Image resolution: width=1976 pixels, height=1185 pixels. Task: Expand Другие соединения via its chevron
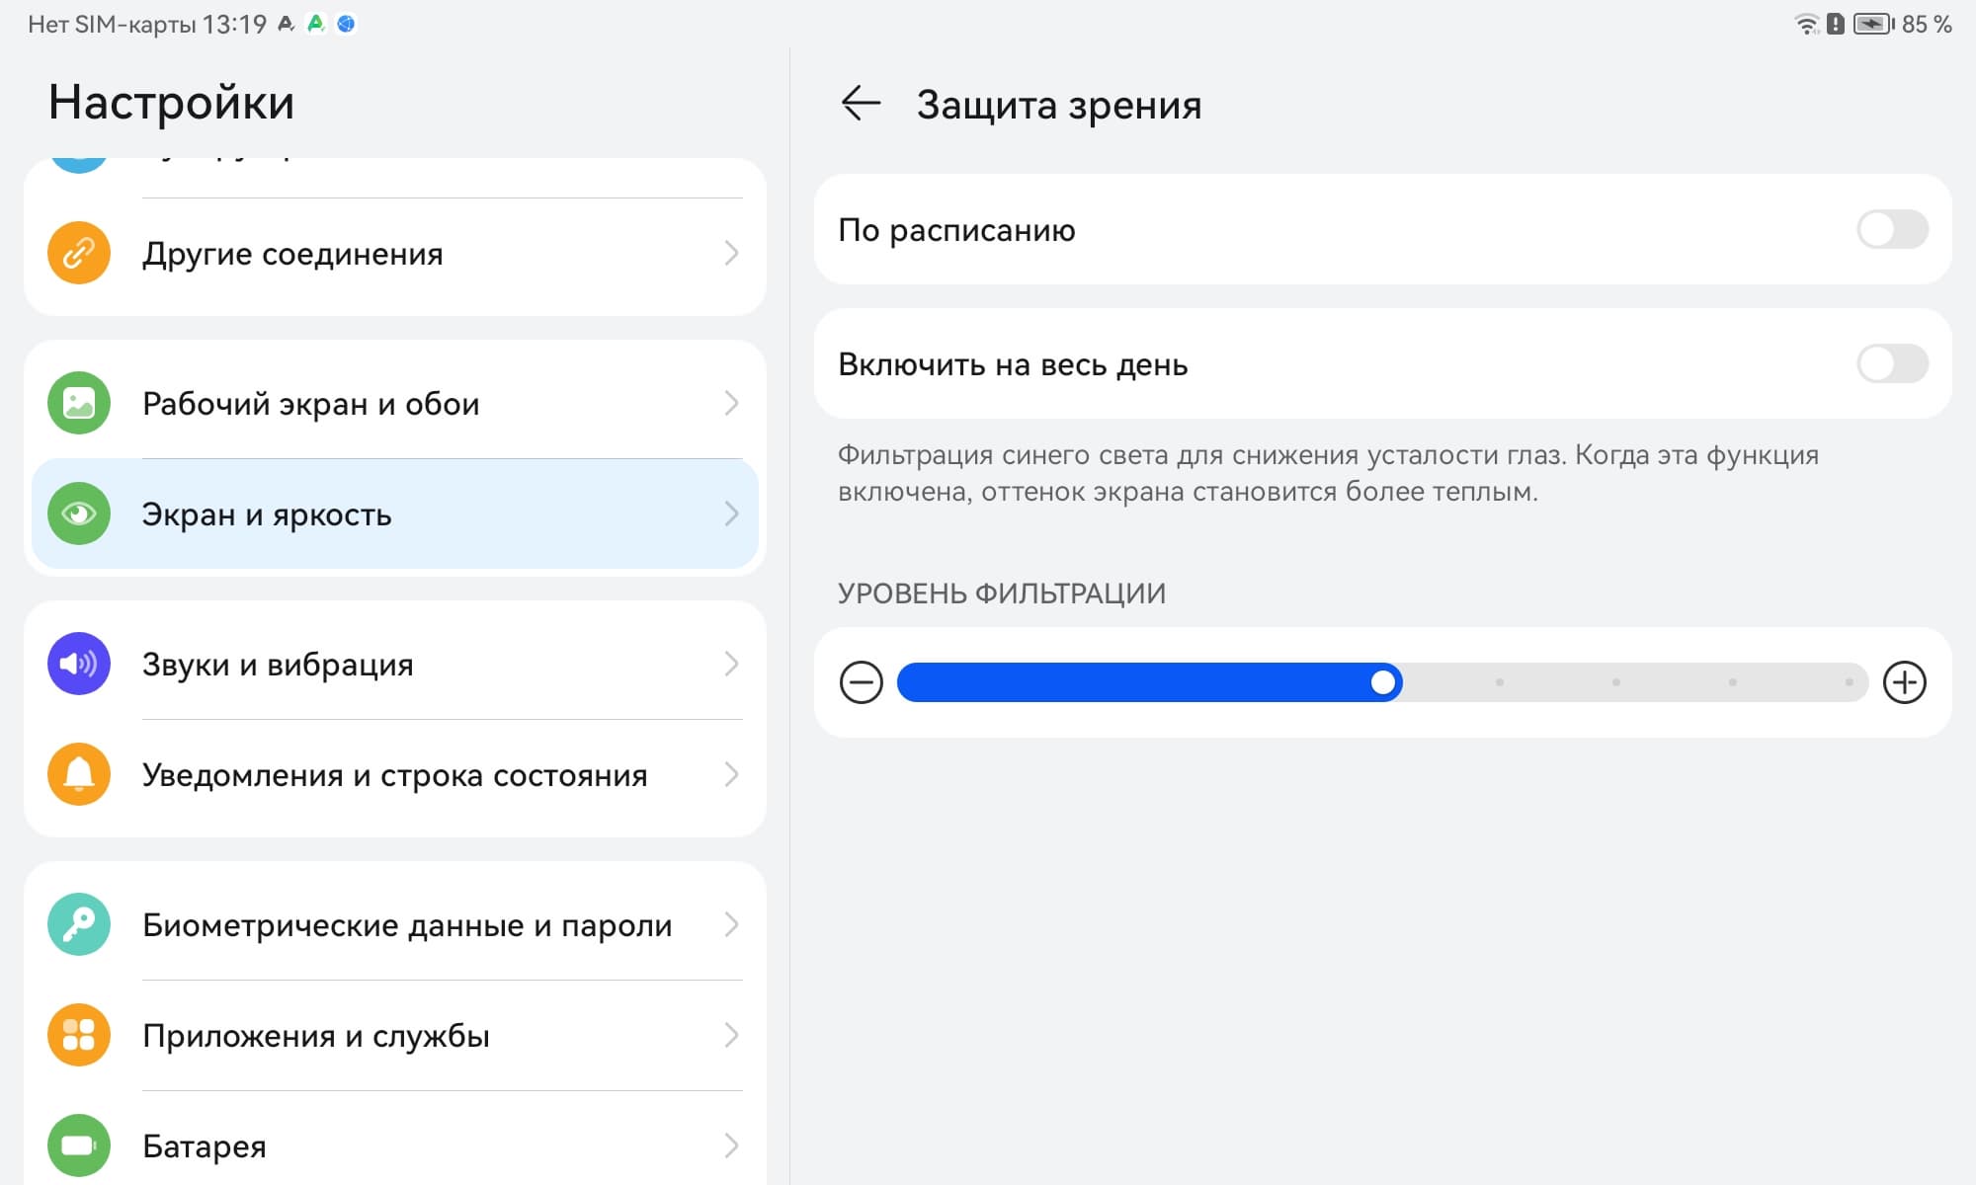click(731, 254)
